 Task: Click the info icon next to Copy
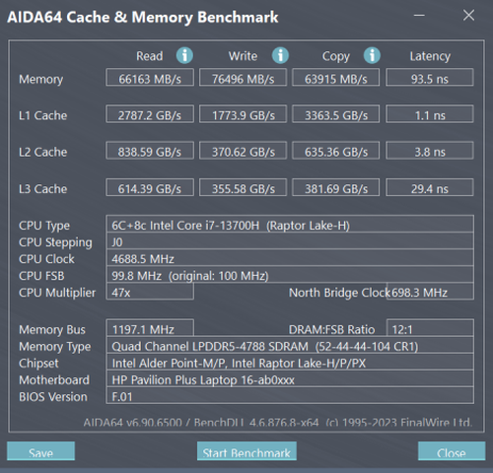click(x=372, y=55)
